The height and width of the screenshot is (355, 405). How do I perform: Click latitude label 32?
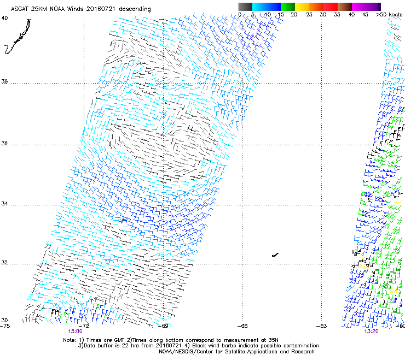click(4, 263)
